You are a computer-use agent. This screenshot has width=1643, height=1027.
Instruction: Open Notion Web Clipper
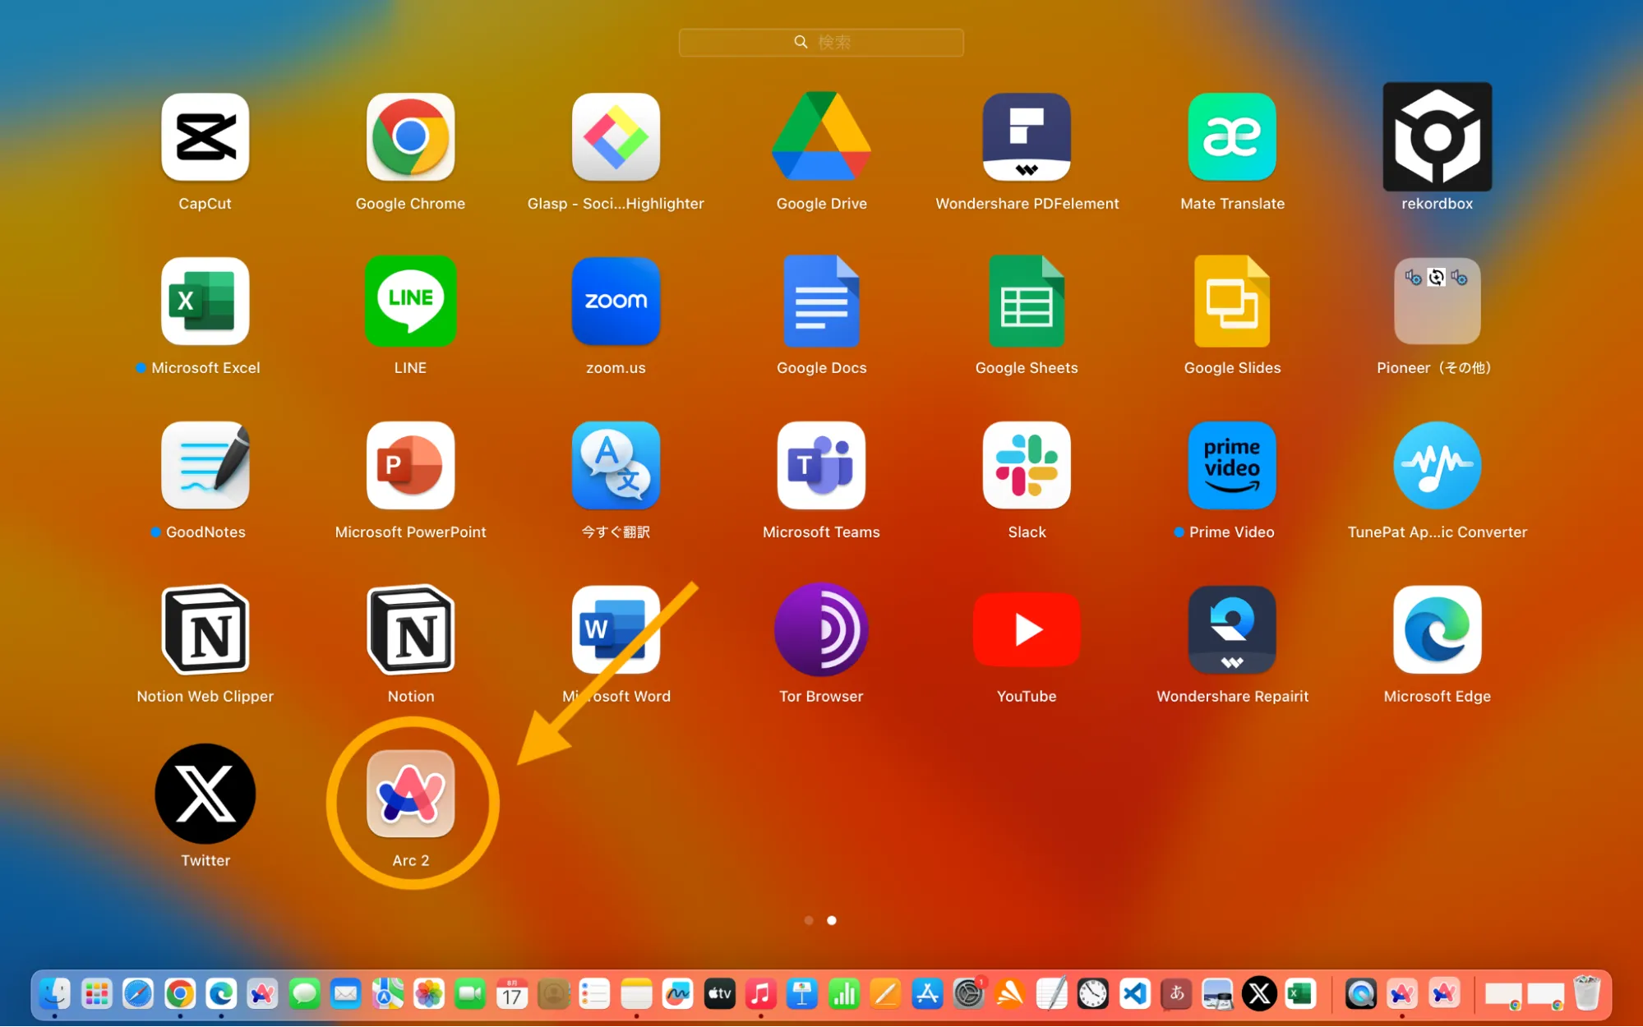click(205, 630)
